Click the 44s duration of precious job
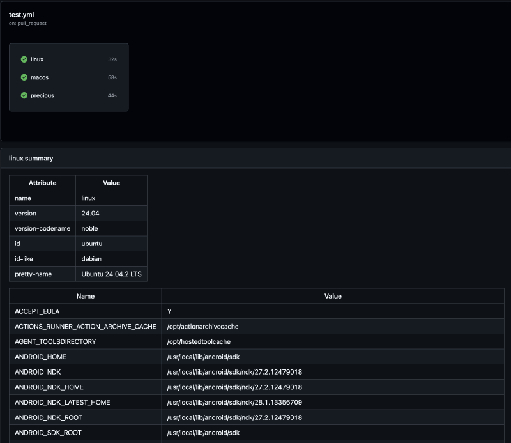The width and height of the screenshot is (511, 443). click(112, 95)
